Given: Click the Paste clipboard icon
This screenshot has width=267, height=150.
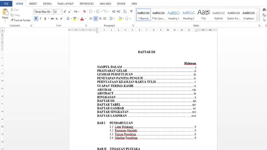Looking at the screenshot, I should (x=5, y=12).
